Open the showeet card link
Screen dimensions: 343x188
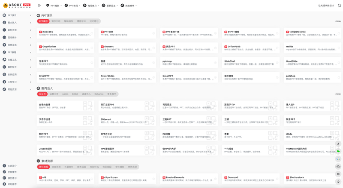(127, 48)
